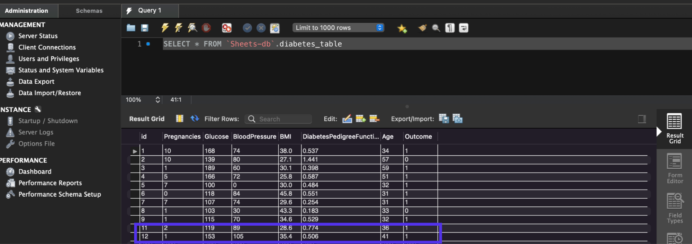This screenshot has width=692, height=244.
Task: Toggle invisible characters pilcrow icon
Action: [450, 28]
